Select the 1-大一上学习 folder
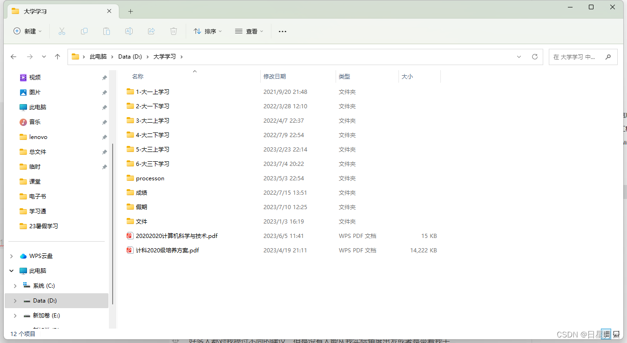The height and width of the screenshot is (343, 627). pos(152,92)
